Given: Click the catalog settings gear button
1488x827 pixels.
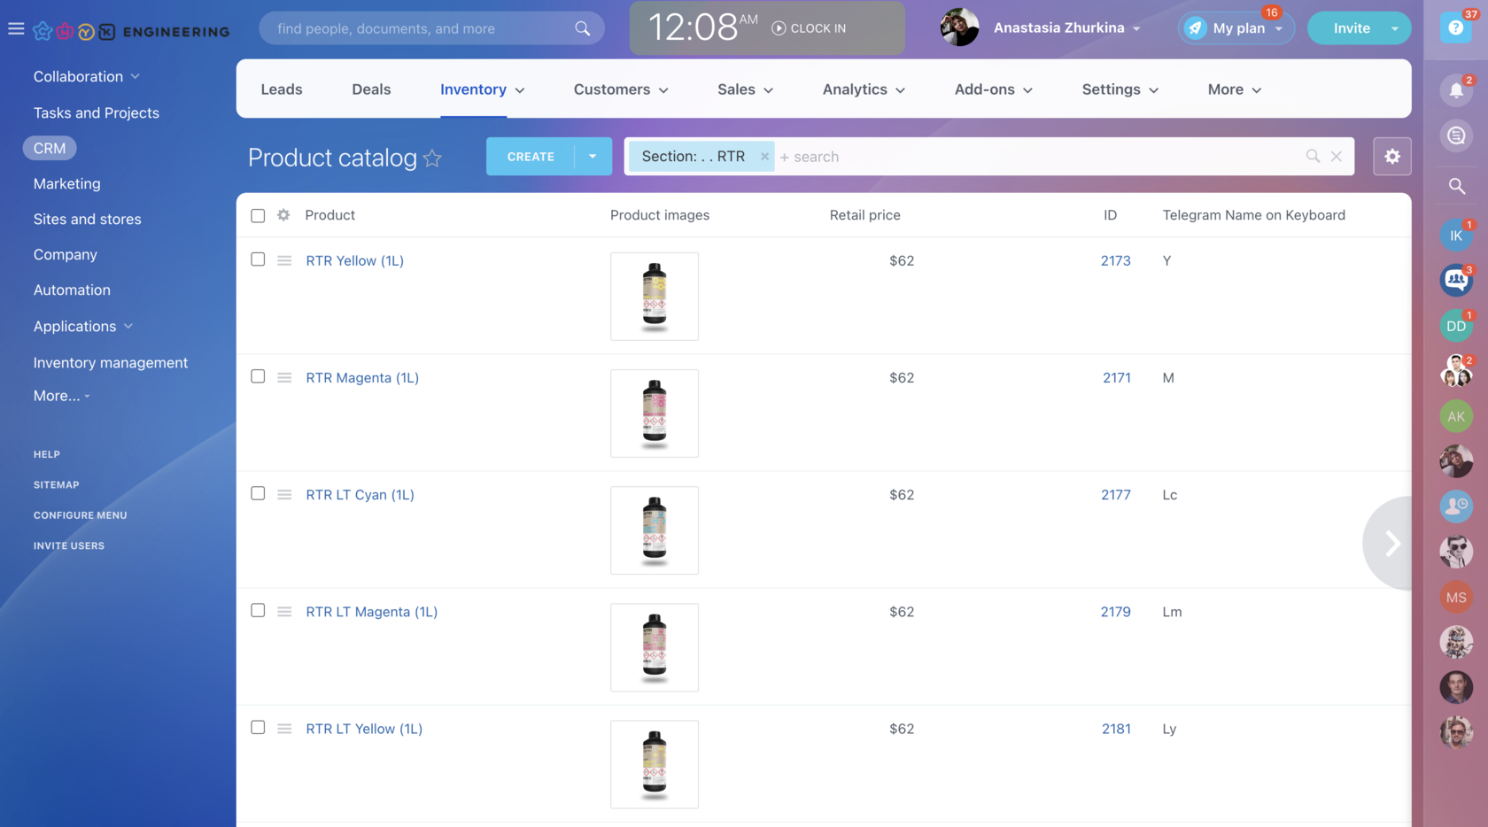Looking at the screenshot, I should 1391,157.
